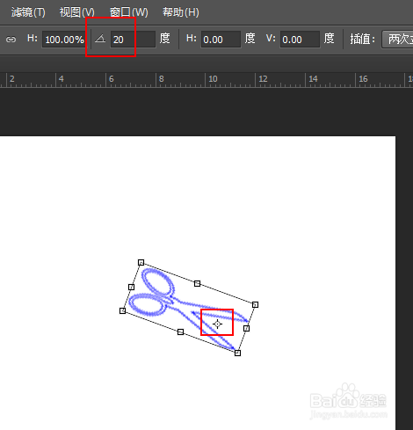The width and height of the screenshot is (413, 430).
Task: Click the rotation angle icon
Action: (100, 39)
